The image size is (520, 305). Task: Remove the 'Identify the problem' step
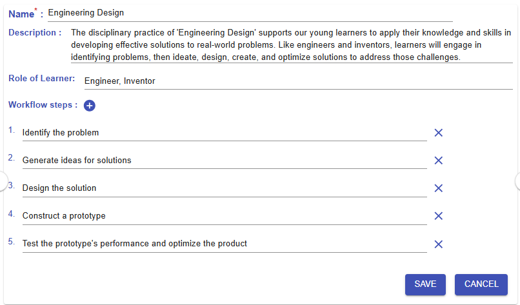[x=438, y=133]
